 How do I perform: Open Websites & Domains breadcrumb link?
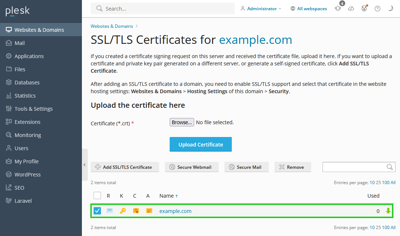click(112, 26)
